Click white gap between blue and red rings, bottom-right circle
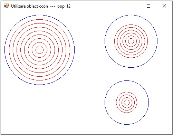 tap(110, 103)
